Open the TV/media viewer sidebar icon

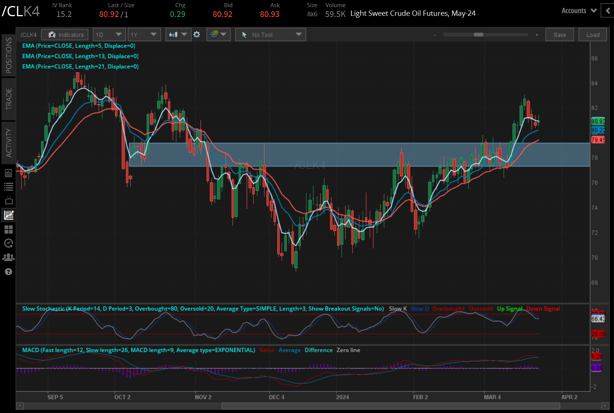point(9,200)
